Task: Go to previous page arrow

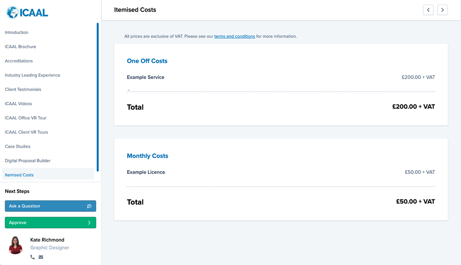Action: click(x=428, y=10)
